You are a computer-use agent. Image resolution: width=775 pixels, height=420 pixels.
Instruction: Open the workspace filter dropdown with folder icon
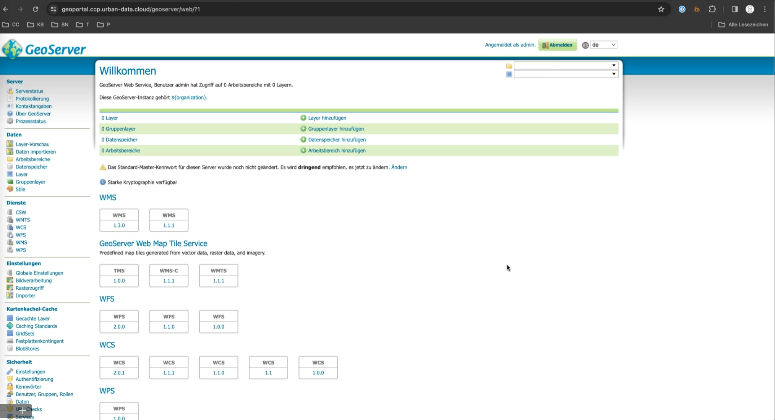tap(566, 65)
